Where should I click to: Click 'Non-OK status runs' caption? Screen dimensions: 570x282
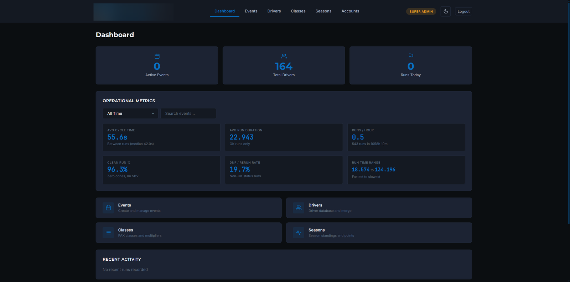tap(245, 176)
